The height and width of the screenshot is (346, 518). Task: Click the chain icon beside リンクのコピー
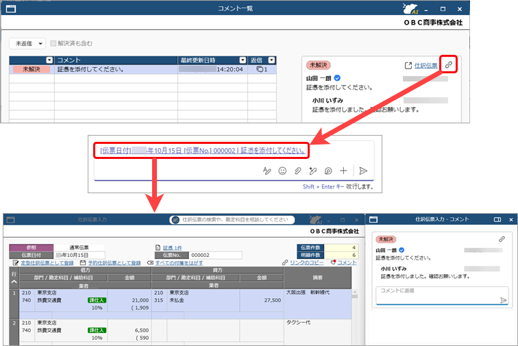pyautogui.click(x=285, y=262)
